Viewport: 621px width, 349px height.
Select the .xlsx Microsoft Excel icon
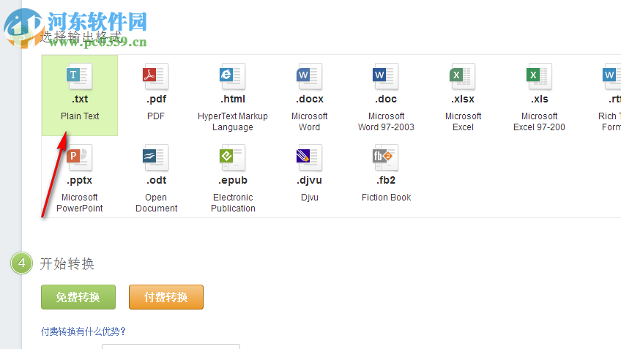pyautogui.click(x=463, y=76)
